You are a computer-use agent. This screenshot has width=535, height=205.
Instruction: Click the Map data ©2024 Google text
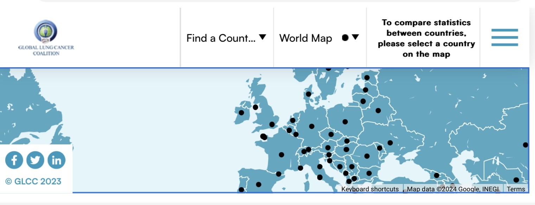(452, 189)
